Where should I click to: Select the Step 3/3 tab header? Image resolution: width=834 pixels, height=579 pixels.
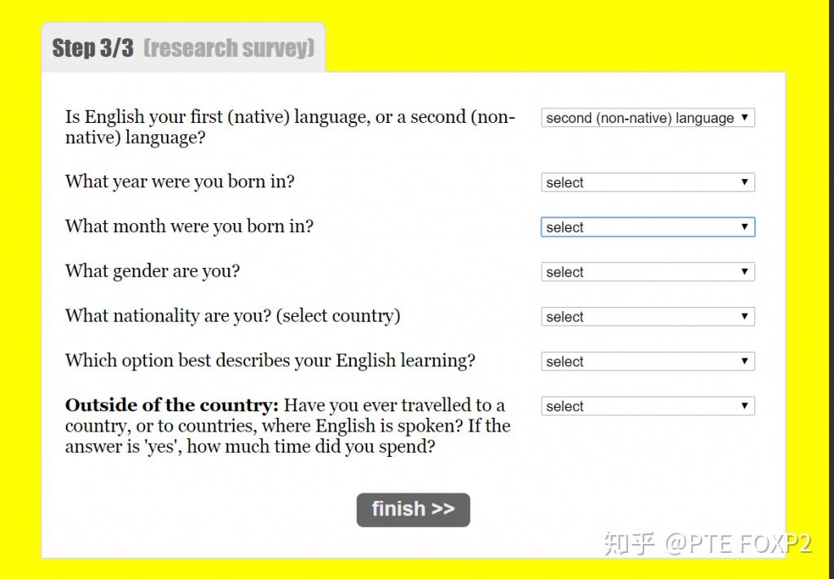coord(93,48)
